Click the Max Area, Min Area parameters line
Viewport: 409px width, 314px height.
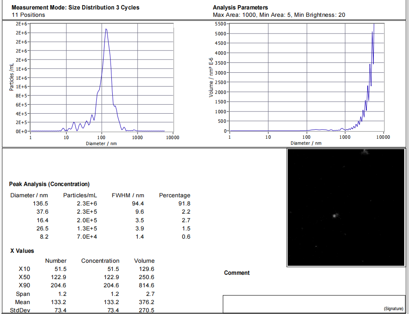pyautogui.click(x=279, y=15)
